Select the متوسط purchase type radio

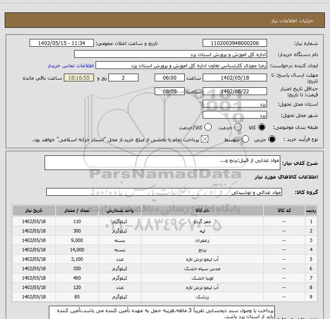click(245, 139)
